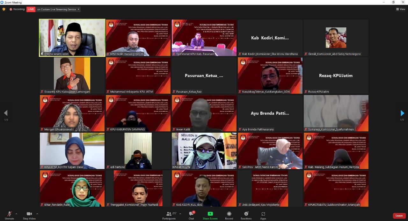Viewport: 408px width, 221px height.
Task: Open the Apps panel
Action: click(x=263, y=215)
